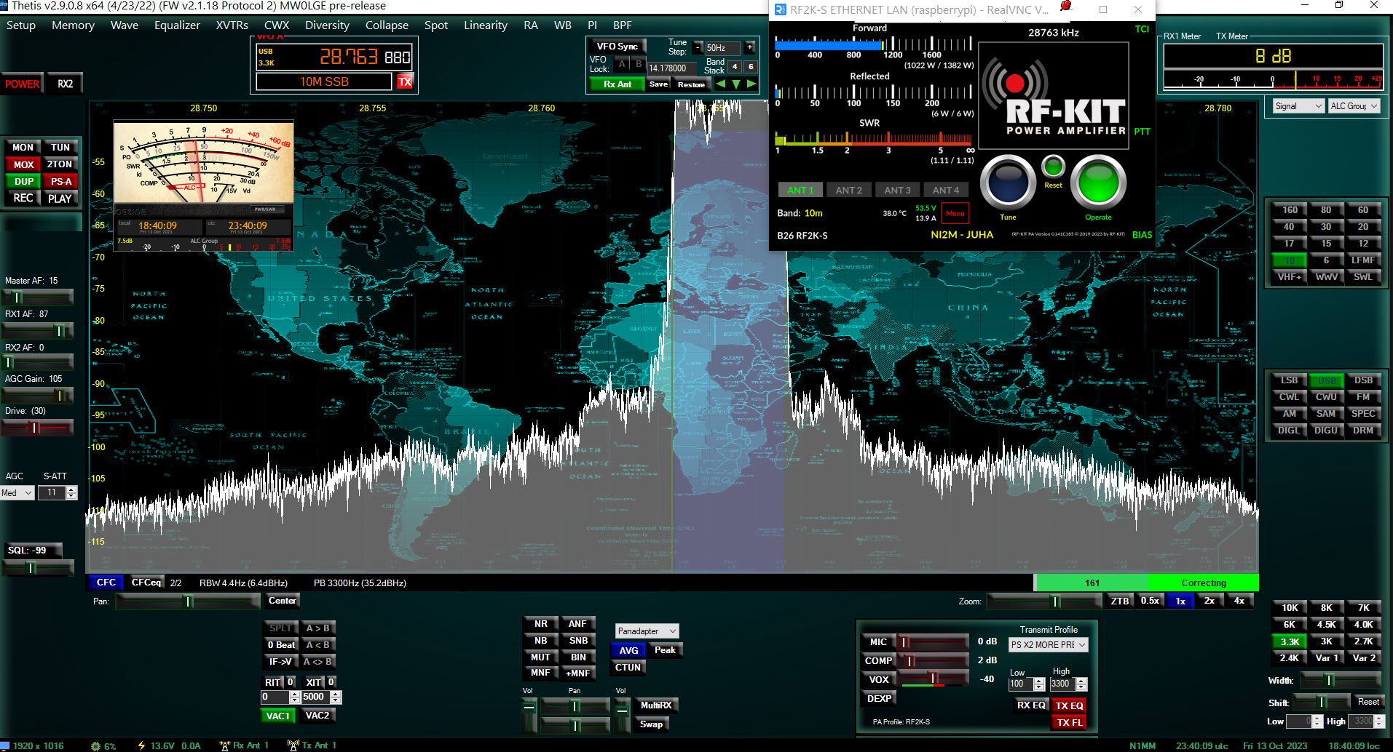
Task: Click the red TX indicator beside 10M SSB
Action: (x=404, y=81)
